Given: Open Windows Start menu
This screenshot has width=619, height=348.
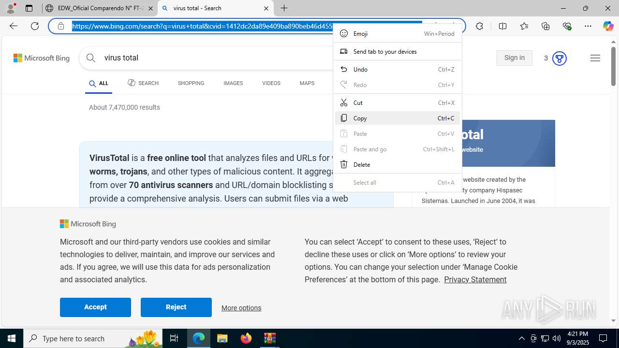Looking at the screenshot, I should (12, 338).
